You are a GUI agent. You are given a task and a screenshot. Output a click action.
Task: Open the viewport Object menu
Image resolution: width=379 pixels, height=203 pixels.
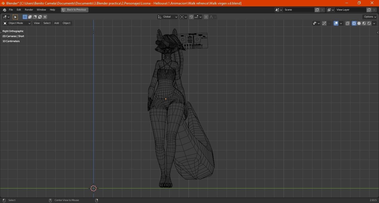[66, 23]
